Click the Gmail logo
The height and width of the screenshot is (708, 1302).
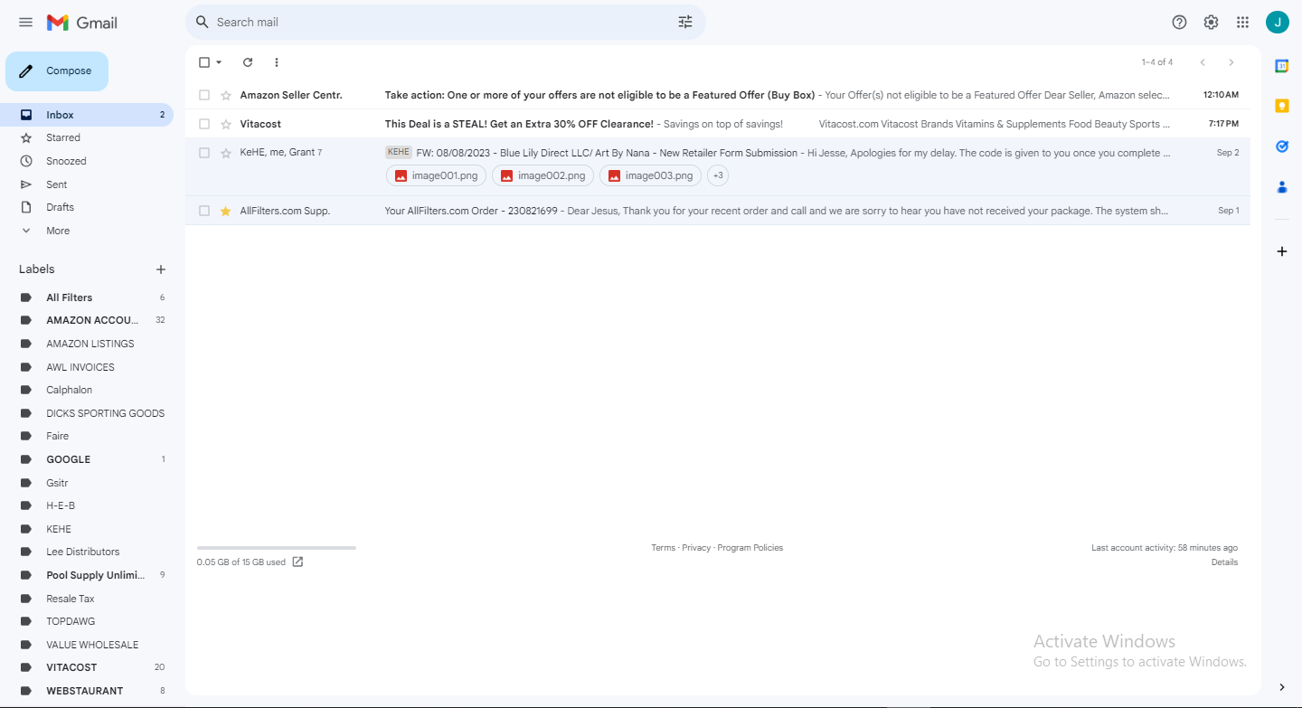tap(82, 23)
